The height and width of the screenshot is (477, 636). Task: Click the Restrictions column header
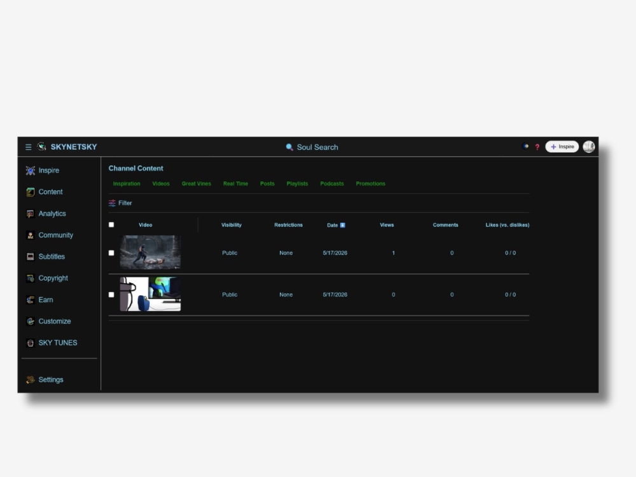288,225
